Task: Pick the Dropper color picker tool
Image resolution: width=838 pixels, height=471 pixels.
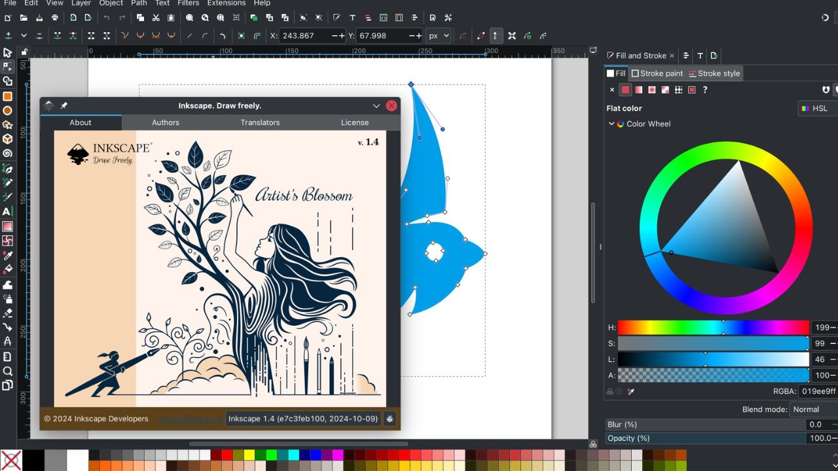Action: click(x=7, y=255)
